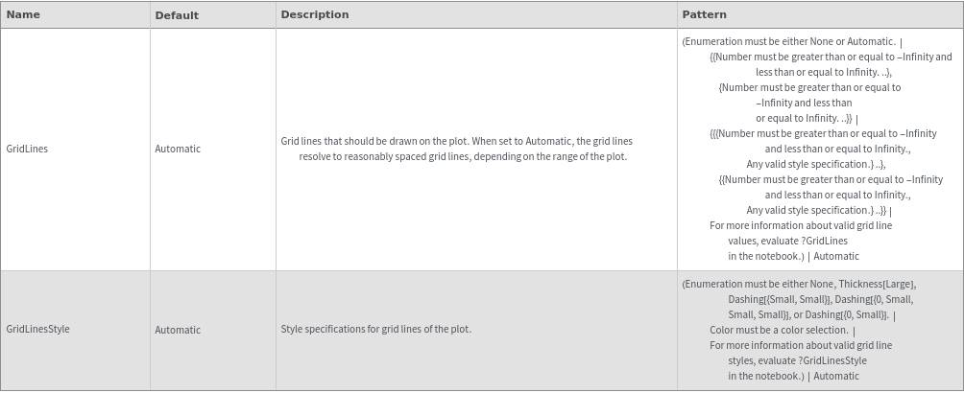Screen dimensions: 964x393
Task: Click the "Default" column header
Action: click(x=177, y=15)
